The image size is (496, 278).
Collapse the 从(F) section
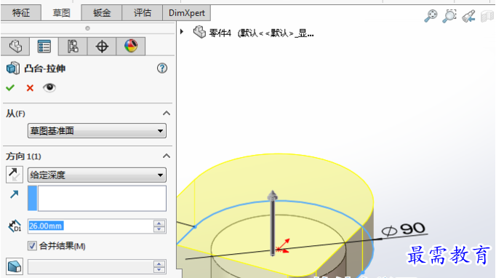167,113
